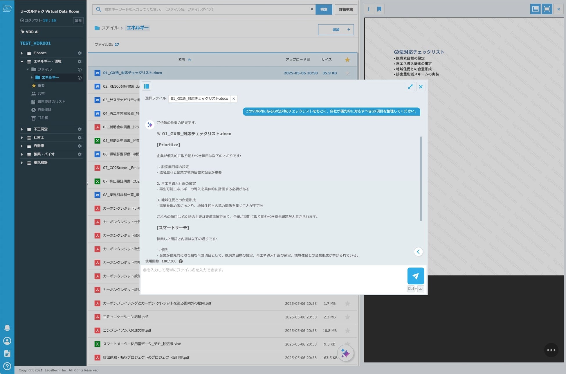This screenshot has width=566, height=374.
Task: Click the 追加 button
Action: [x=336, y=30]
